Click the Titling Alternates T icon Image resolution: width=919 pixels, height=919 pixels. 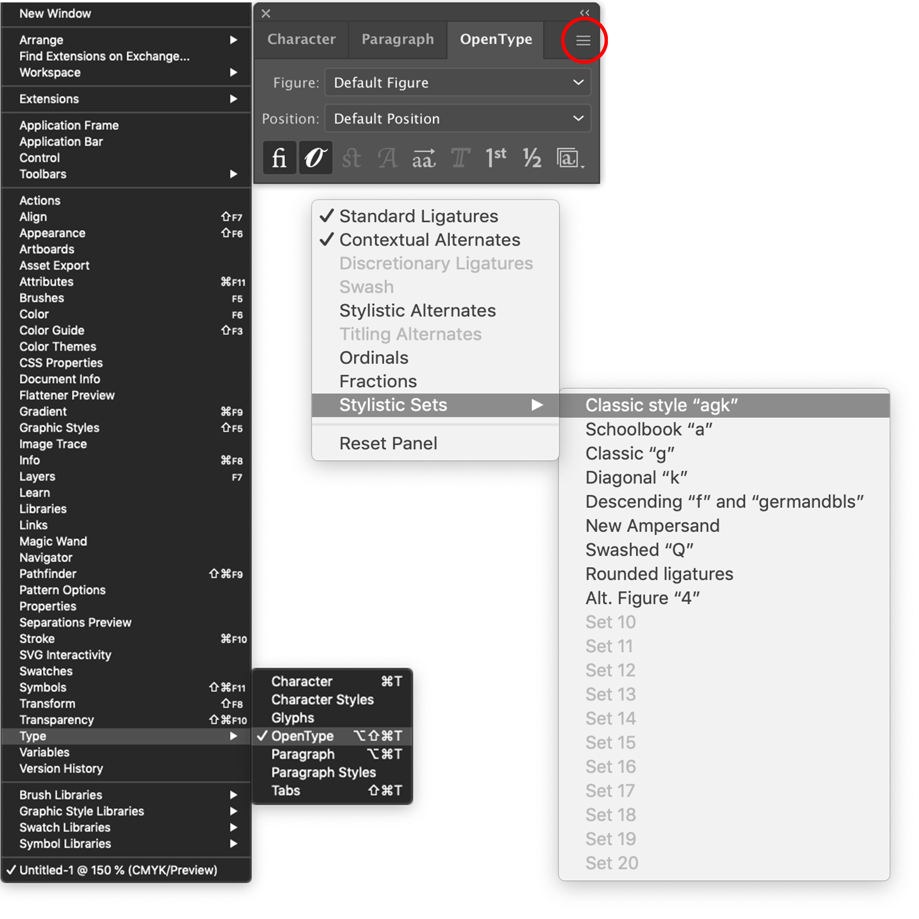point(460,157)
